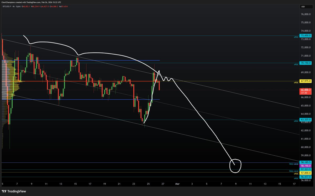
Task: Click the cyan 58,185.5 price label
Action: pyautogui.click(x=306, y=162)
